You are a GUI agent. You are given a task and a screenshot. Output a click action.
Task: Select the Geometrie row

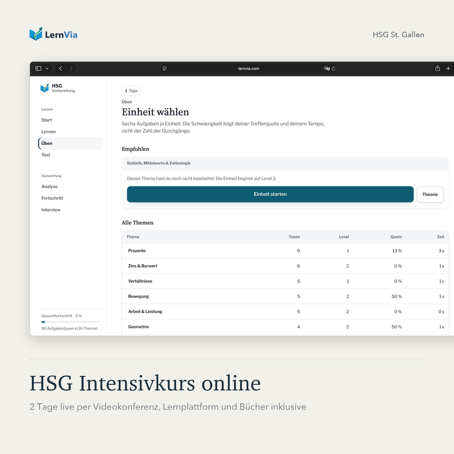tap(285, 327)
